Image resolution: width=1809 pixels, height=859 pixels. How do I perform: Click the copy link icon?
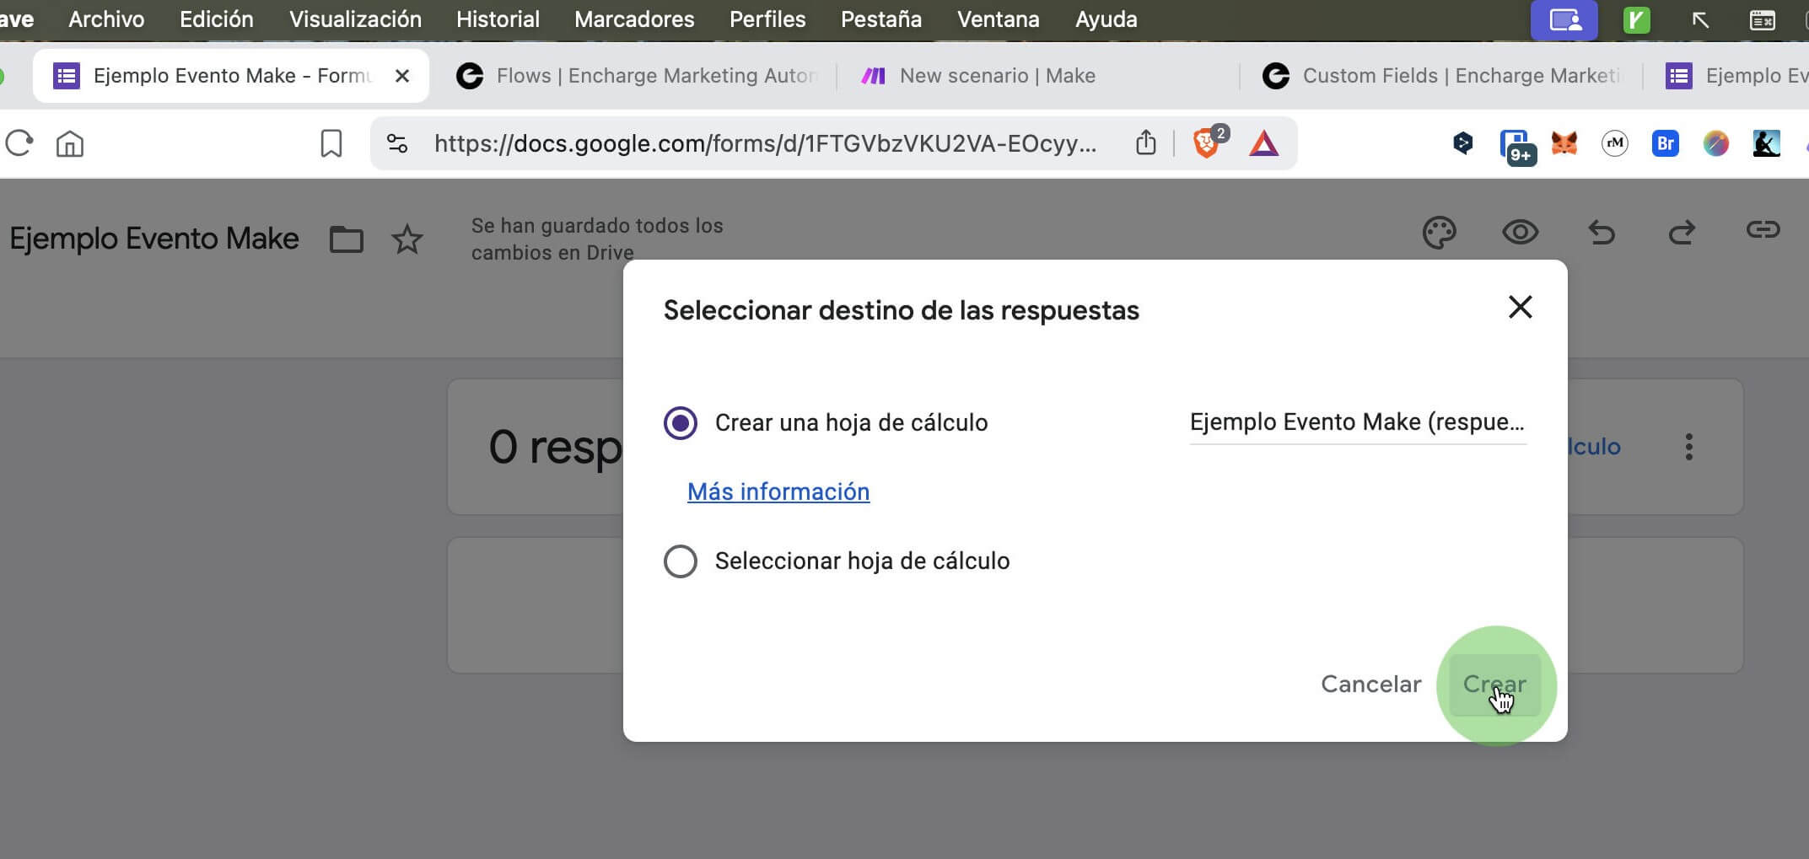1762,230
